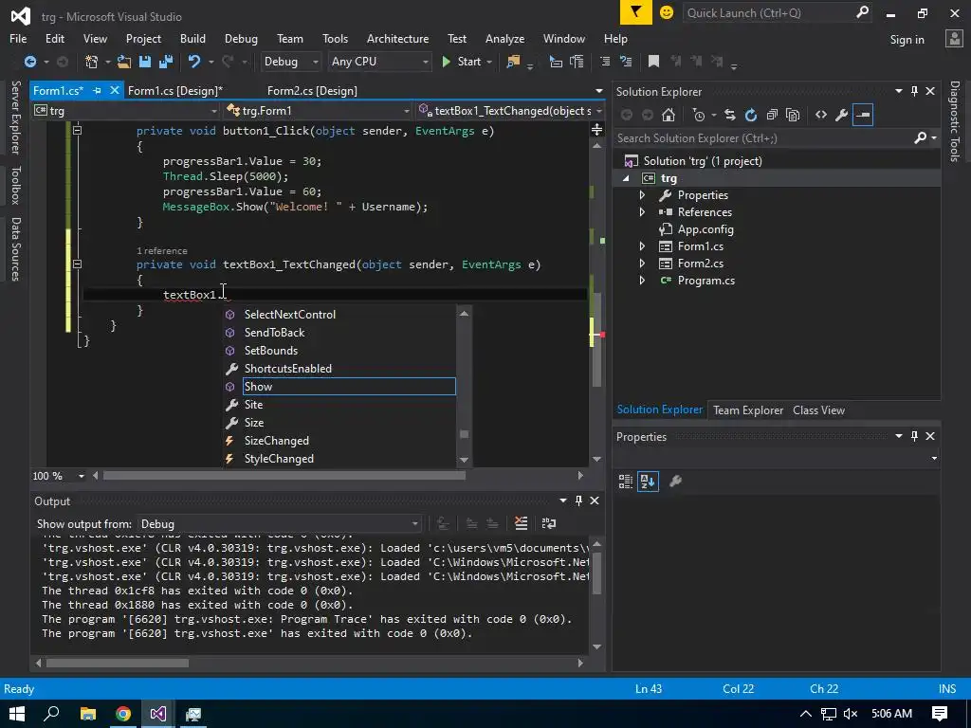Click the Refresh icon in Solution Explorer
The image size is (971, 728).
(x=751, y=115)
